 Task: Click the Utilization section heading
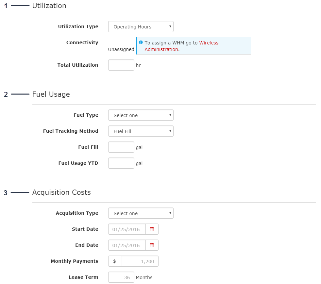tap(49, 6)
